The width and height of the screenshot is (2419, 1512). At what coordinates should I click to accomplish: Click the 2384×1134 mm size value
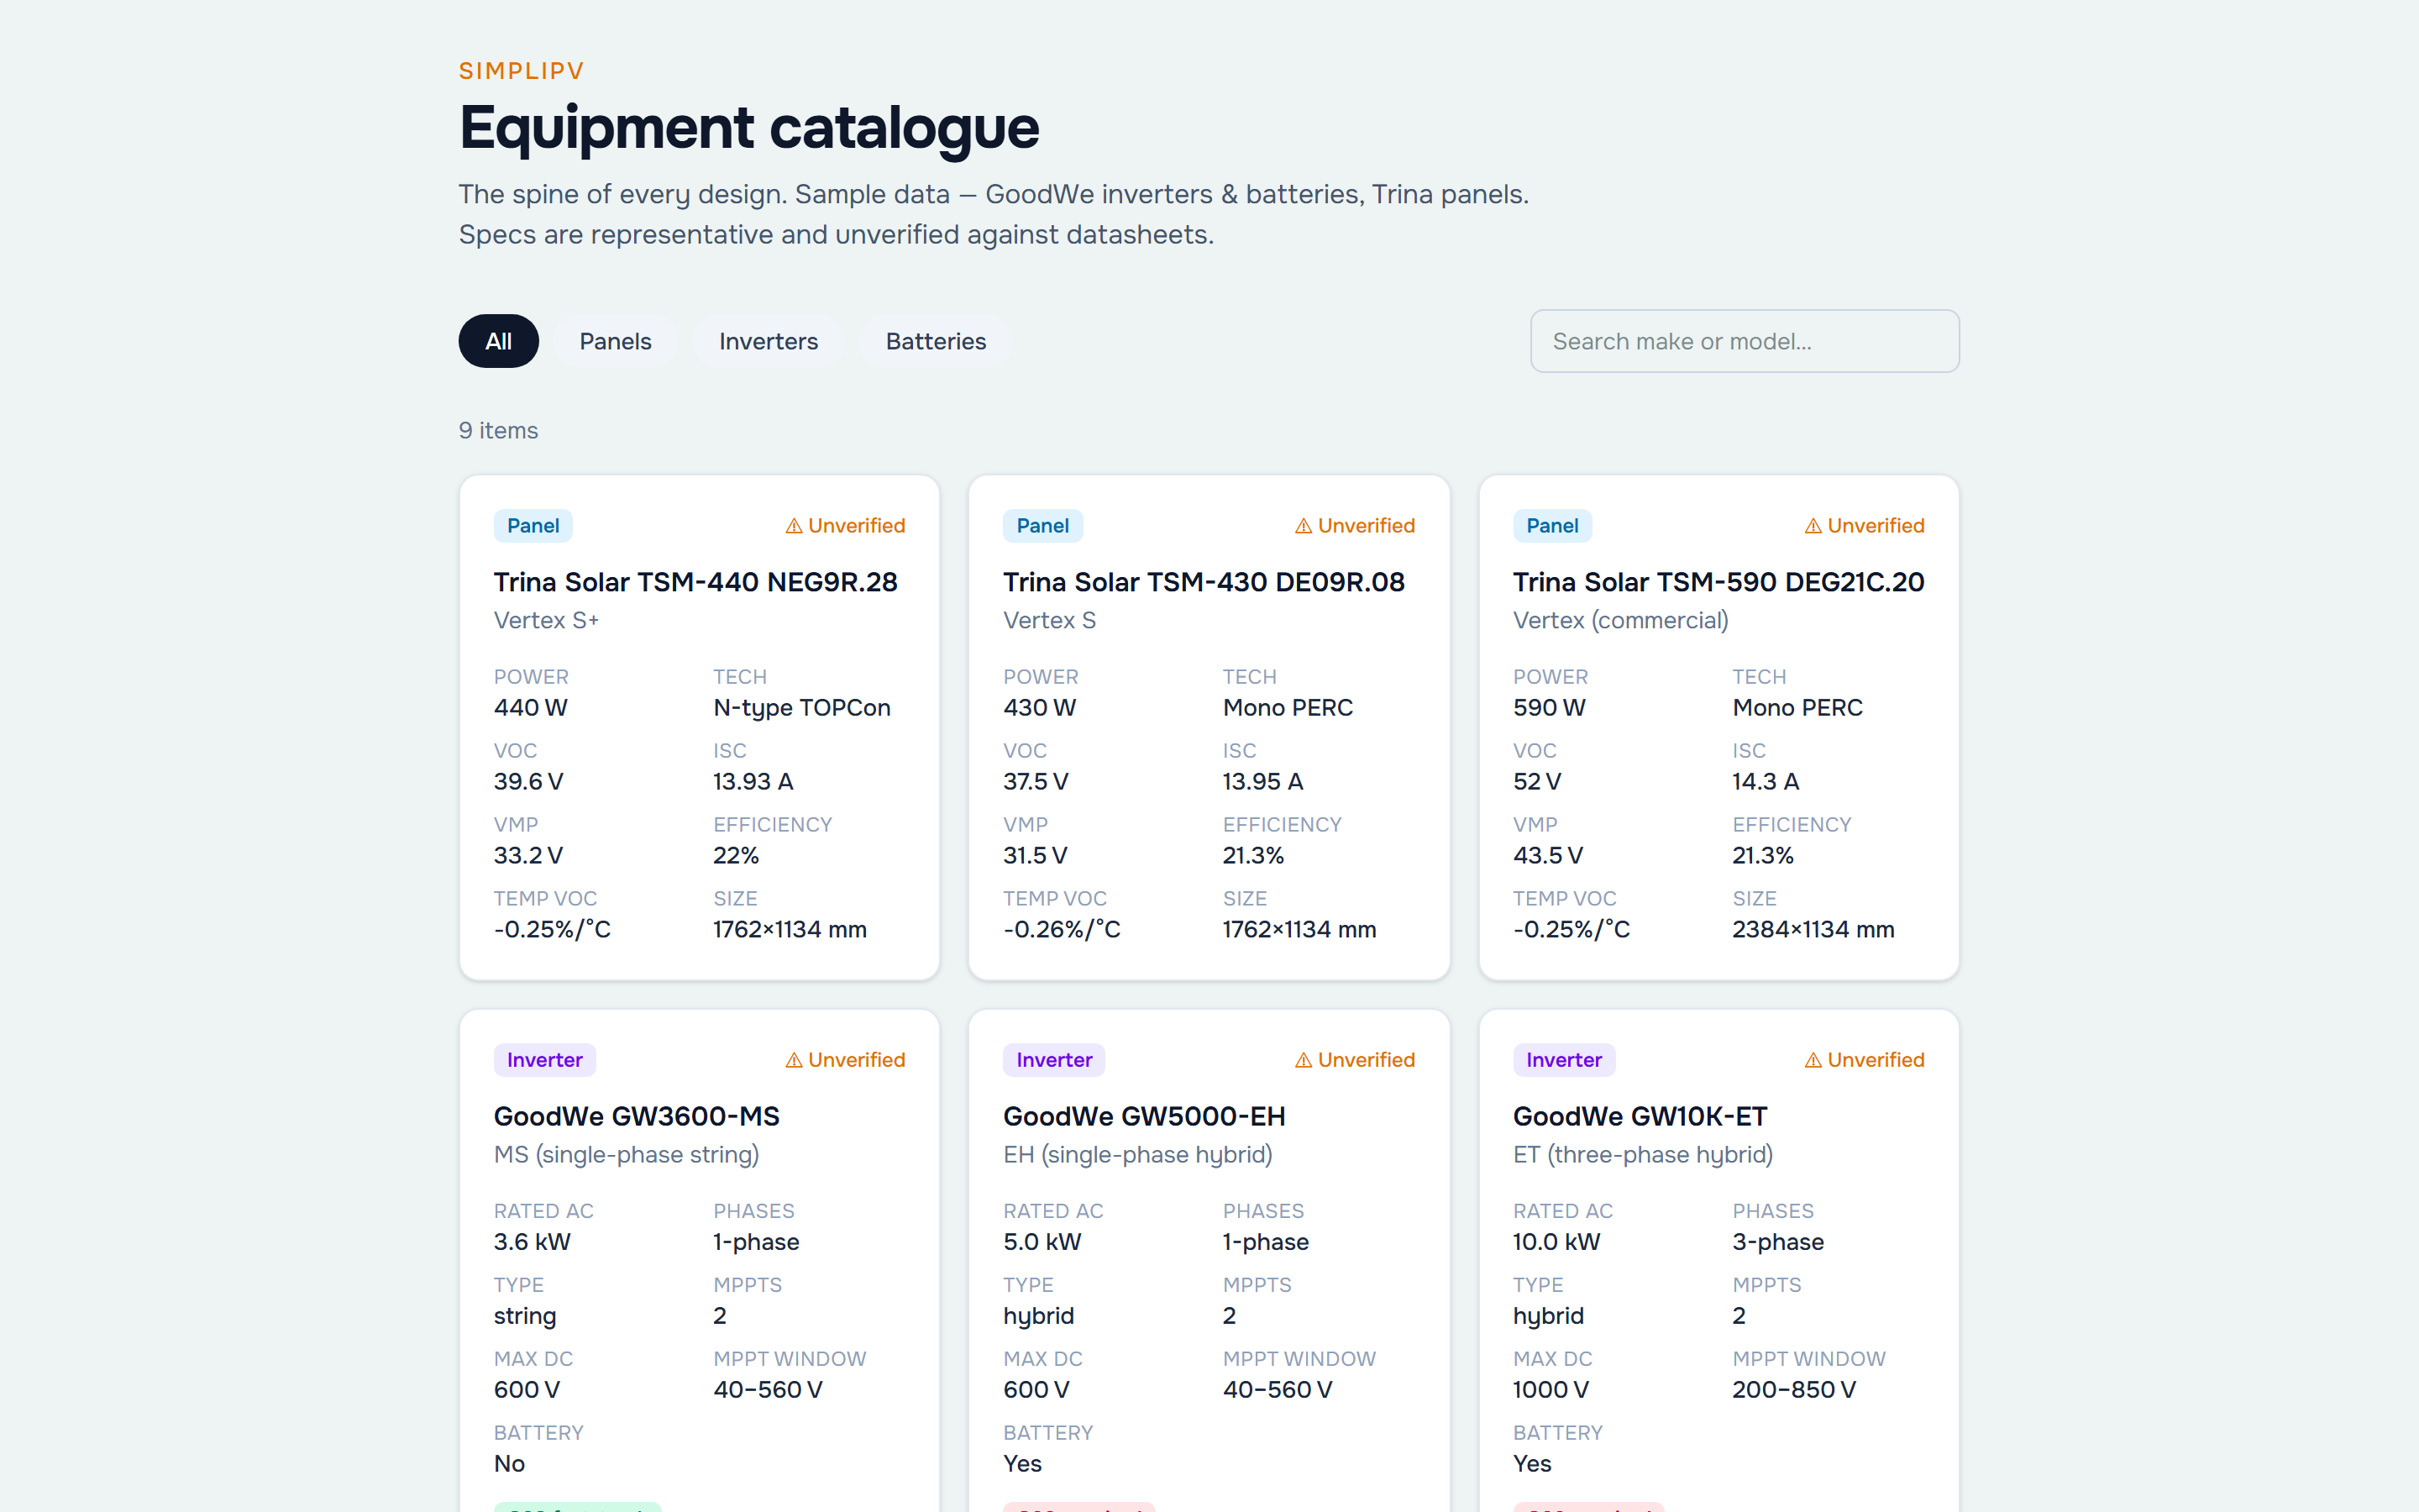tap(1813, 930)
